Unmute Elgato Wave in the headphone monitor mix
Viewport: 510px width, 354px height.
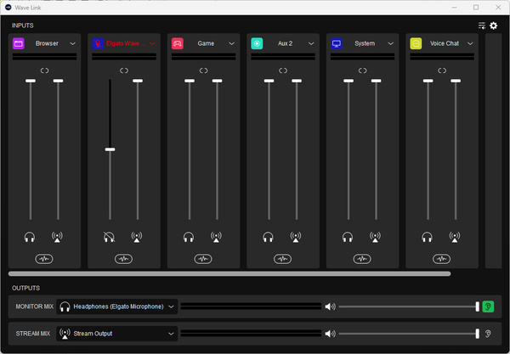(110, 238)
